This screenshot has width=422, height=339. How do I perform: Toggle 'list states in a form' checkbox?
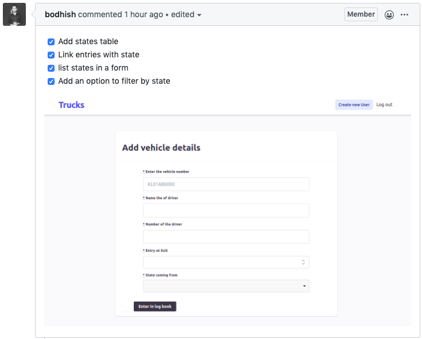point(51,68)
